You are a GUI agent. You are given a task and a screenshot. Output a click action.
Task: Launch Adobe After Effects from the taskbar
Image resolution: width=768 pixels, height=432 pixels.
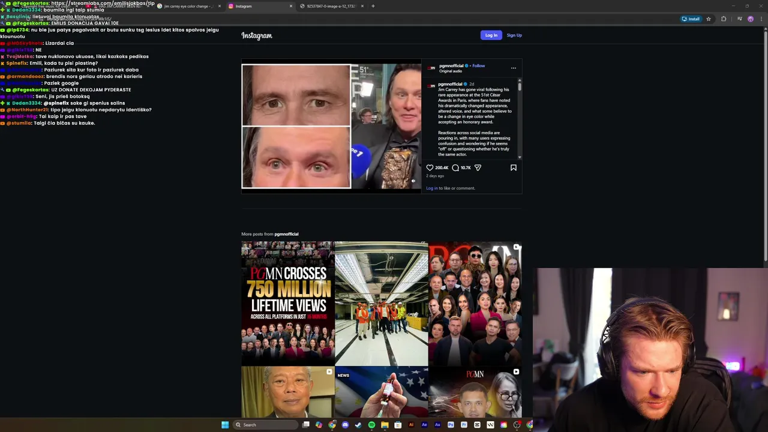pos(424,425)
